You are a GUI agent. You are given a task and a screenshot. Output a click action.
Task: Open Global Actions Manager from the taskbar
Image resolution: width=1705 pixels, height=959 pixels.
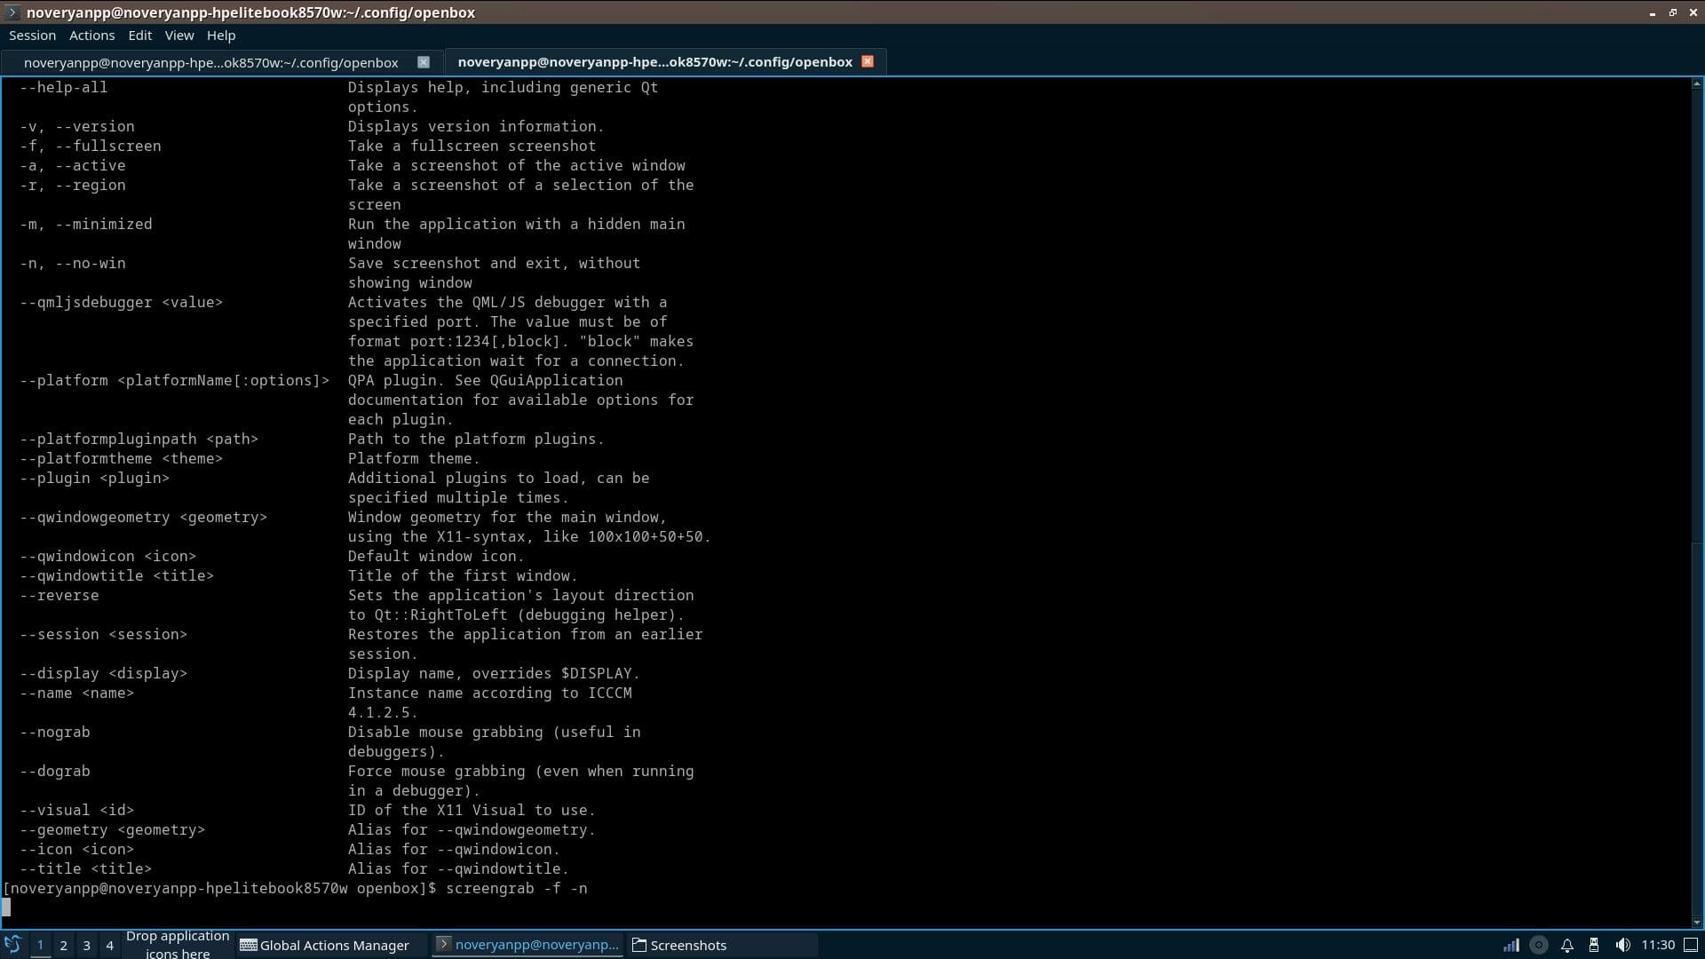point(325,945)
